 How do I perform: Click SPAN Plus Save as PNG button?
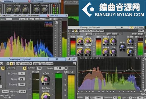[23, 19]
